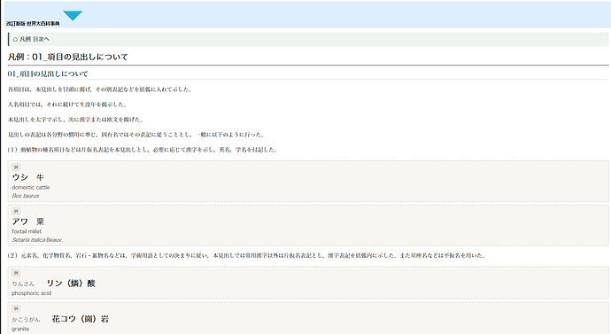Click the scientific name Bos taurus

click(x=26, y=196)
